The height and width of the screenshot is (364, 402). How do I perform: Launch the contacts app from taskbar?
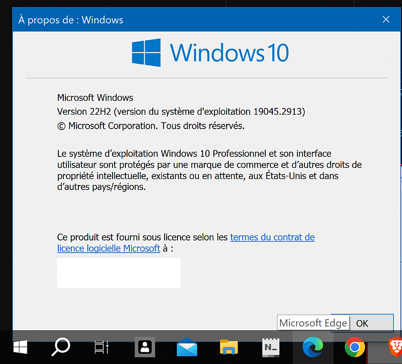pos(145,347)
